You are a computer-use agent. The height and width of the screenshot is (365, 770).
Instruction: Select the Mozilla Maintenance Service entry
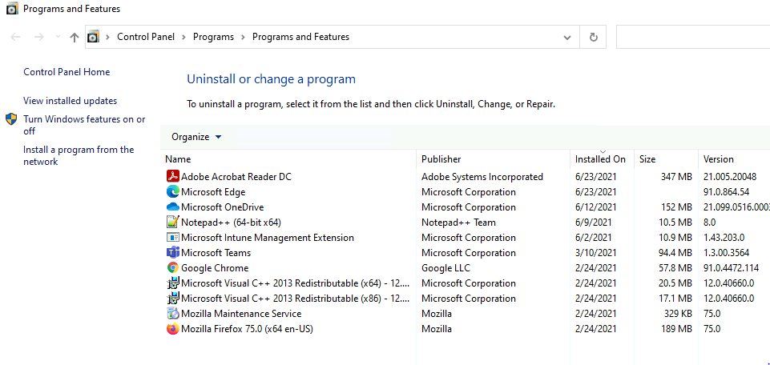pos(241,314)
